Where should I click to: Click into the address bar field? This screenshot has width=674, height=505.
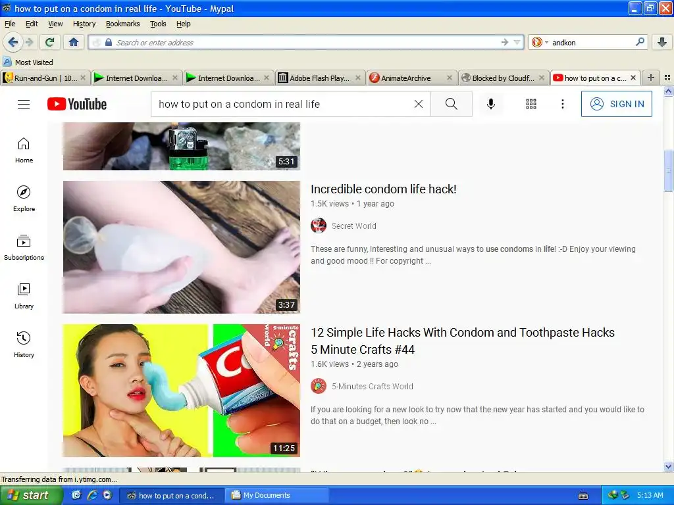(x=305, y=42)
